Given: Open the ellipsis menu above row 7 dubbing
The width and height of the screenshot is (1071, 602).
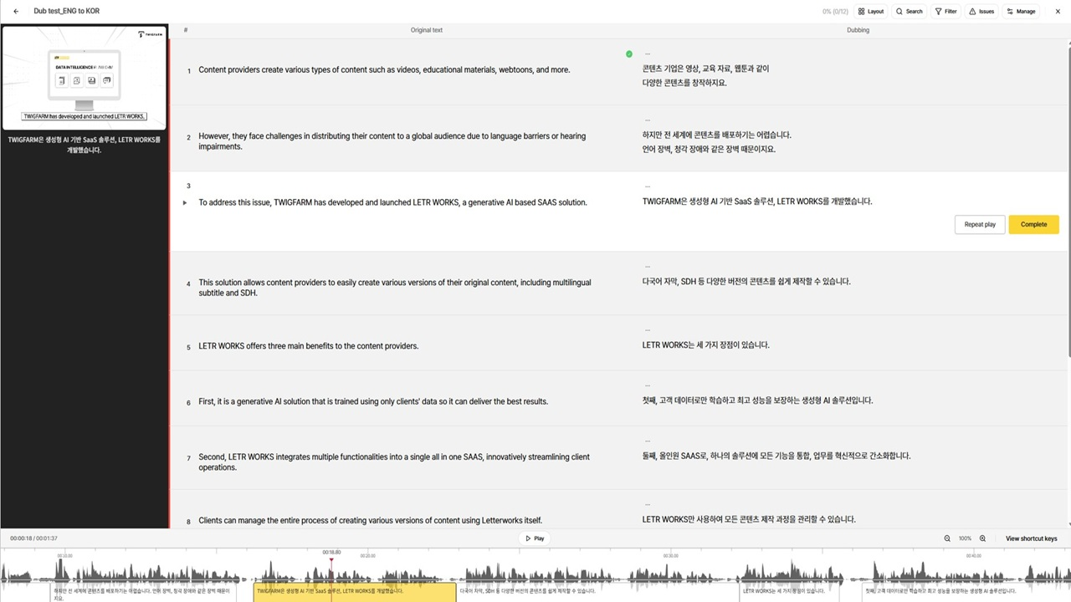Looking at the screenshot, I should (x=647, y=441).
